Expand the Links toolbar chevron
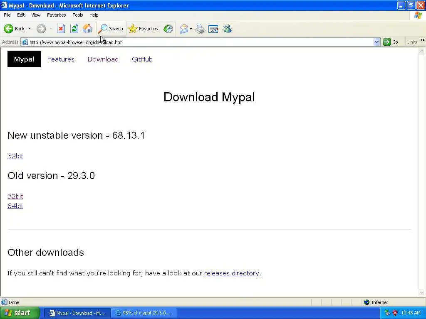This screenshot has width=426, height=319. 423,40
